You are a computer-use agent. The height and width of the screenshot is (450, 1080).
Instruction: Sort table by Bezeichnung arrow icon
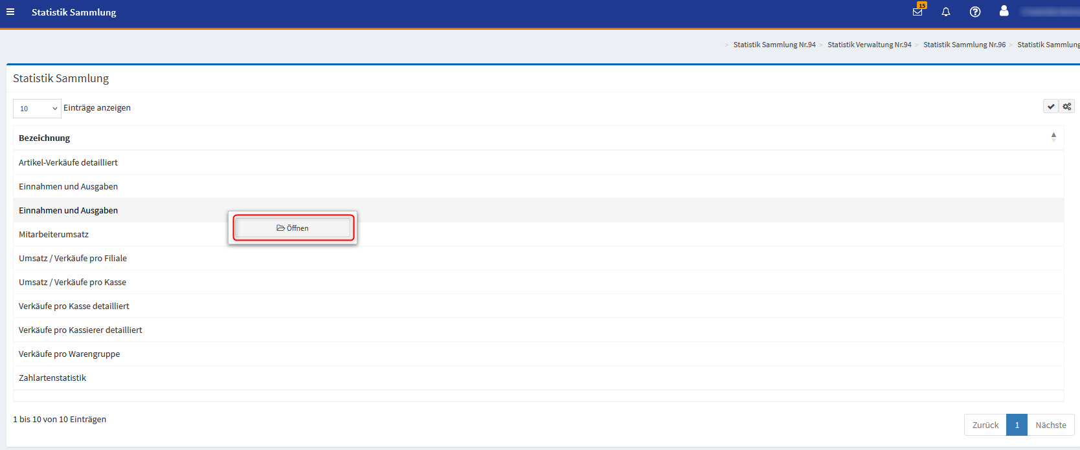1053,137
